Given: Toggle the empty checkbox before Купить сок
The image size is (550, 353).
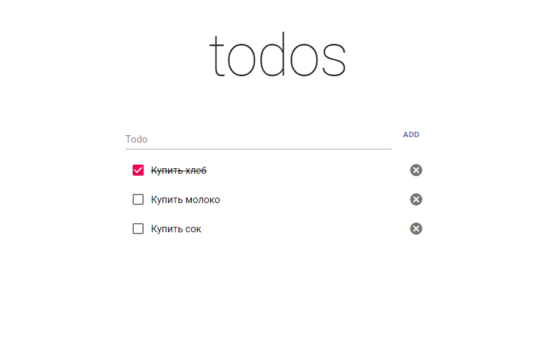Looking at the screenshot, I should tap(138, 229).
